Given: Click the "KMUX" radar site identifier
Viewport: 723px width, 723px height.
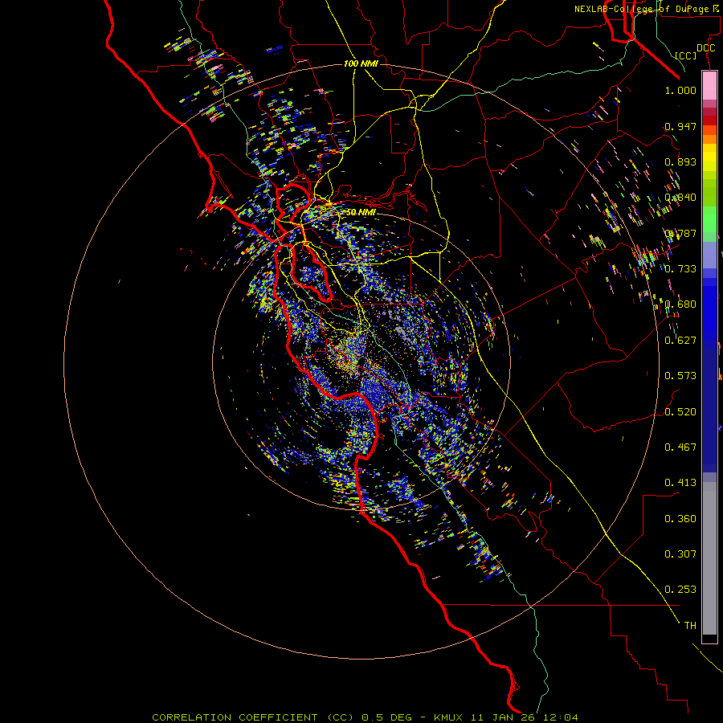Looking at the screenshot, I should [x=448, y=717].
